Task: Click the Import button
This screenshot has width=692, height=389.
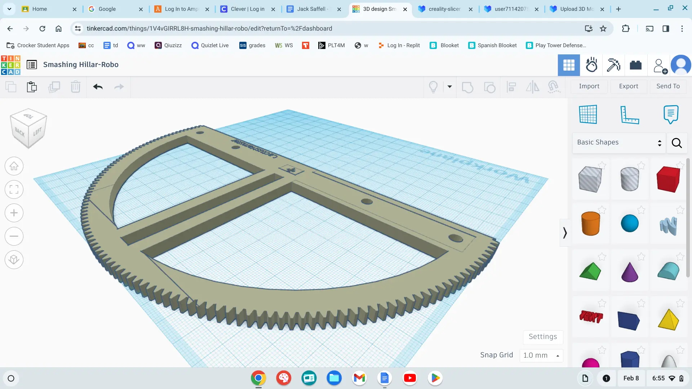Action: pos(589,86)
